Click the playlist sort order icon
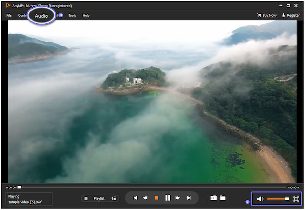305x210 pixels. coord(114,198)
